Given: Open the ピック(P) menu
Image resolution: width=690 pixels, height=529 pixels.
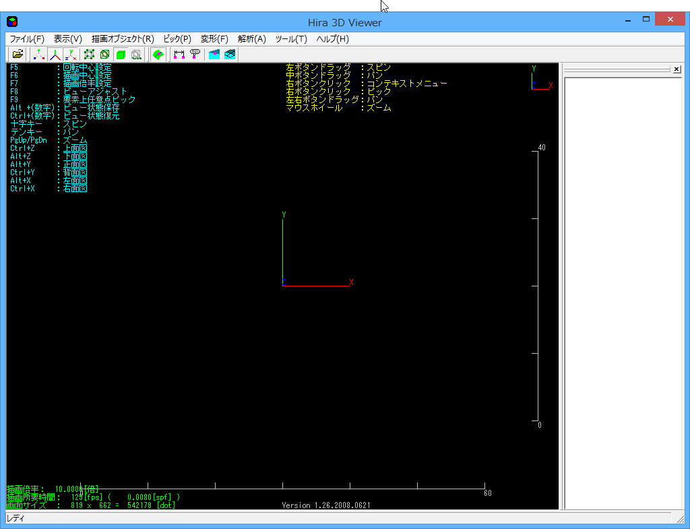Looking at the screenshot, I should pyautogui.click(x=177, y=38).
